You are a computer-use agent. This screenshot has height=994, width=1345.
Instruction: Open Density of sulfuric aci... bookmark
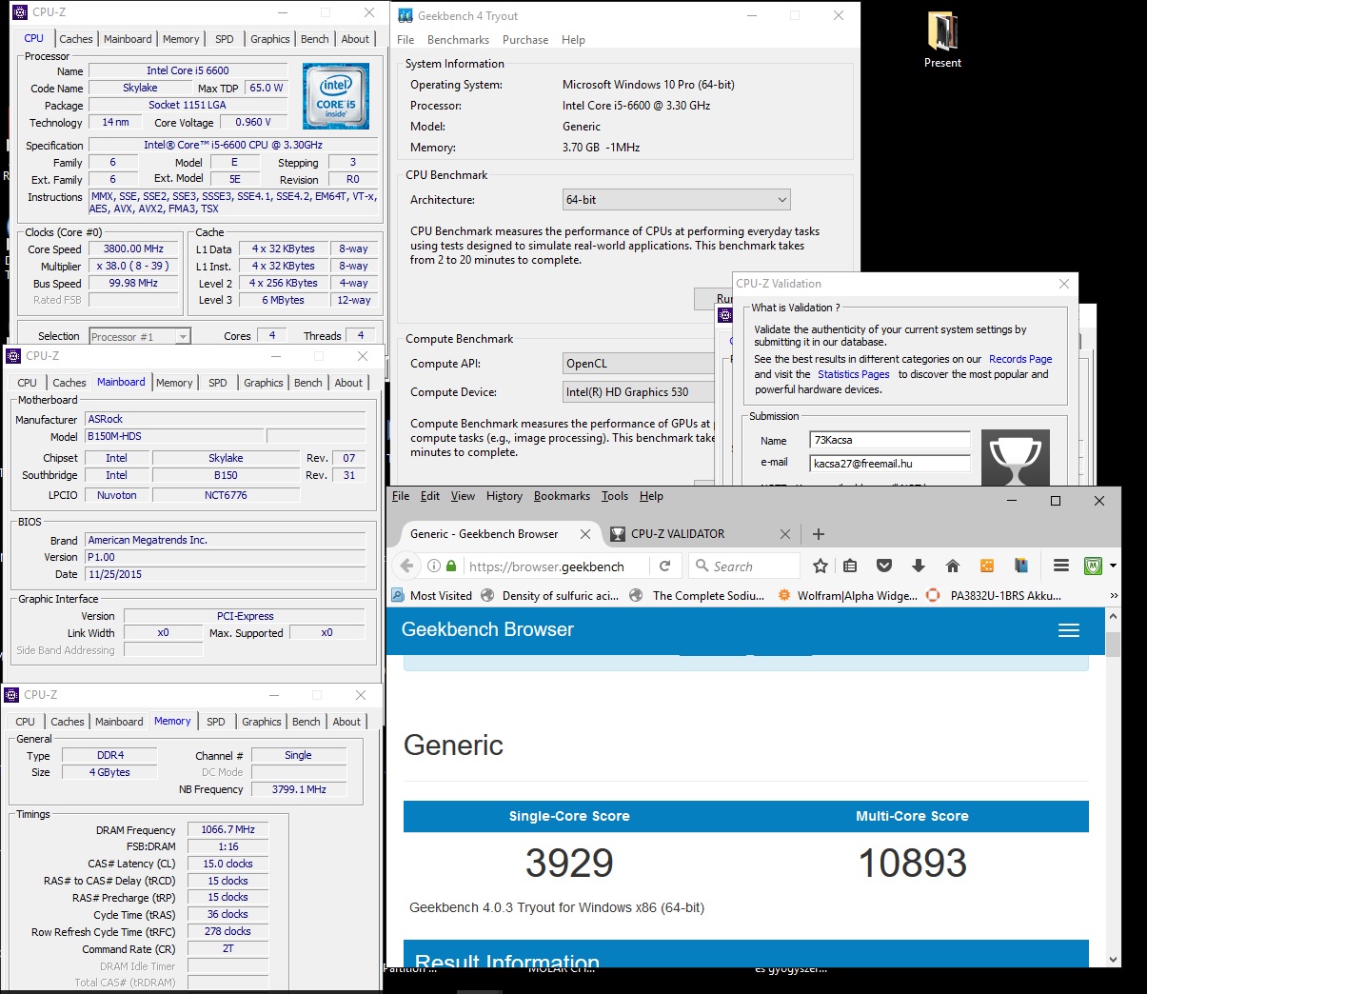[549, 595]
